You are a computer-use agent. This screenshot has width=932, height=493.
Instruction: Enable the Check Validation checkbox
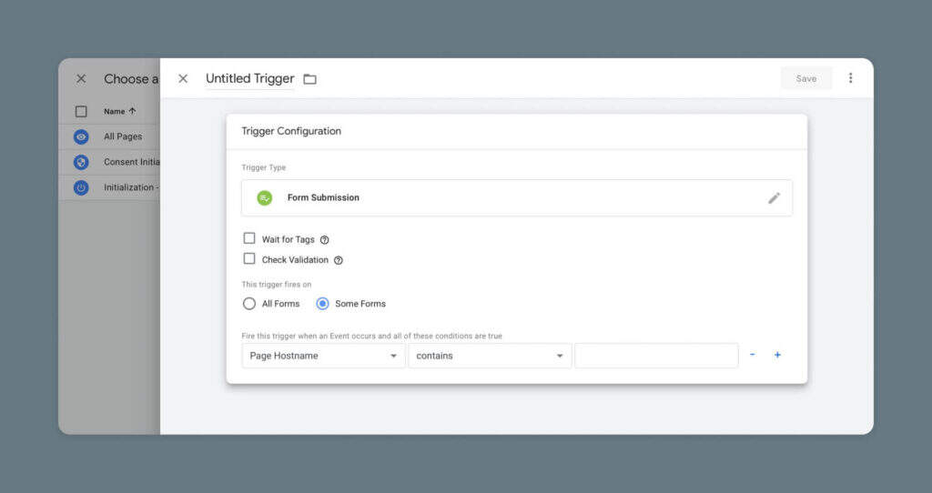(x=249, y=259)
